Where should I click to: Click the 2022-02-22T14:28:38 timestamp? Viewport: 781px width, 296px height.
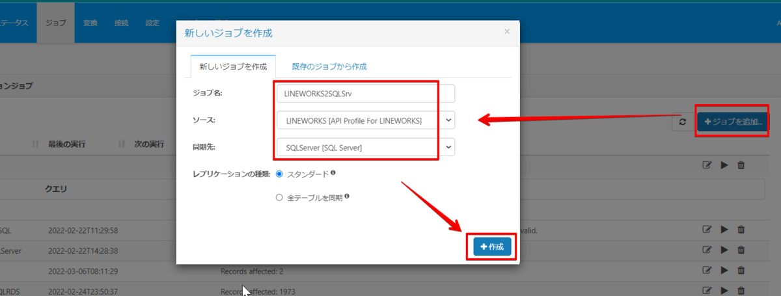pos(83,250)
